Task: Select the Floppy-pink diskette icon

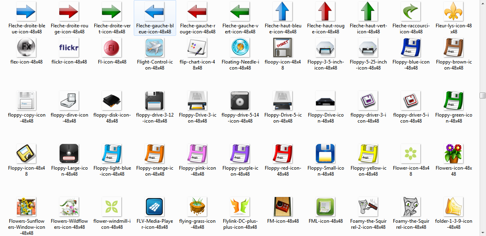Action: click(197, 154)
